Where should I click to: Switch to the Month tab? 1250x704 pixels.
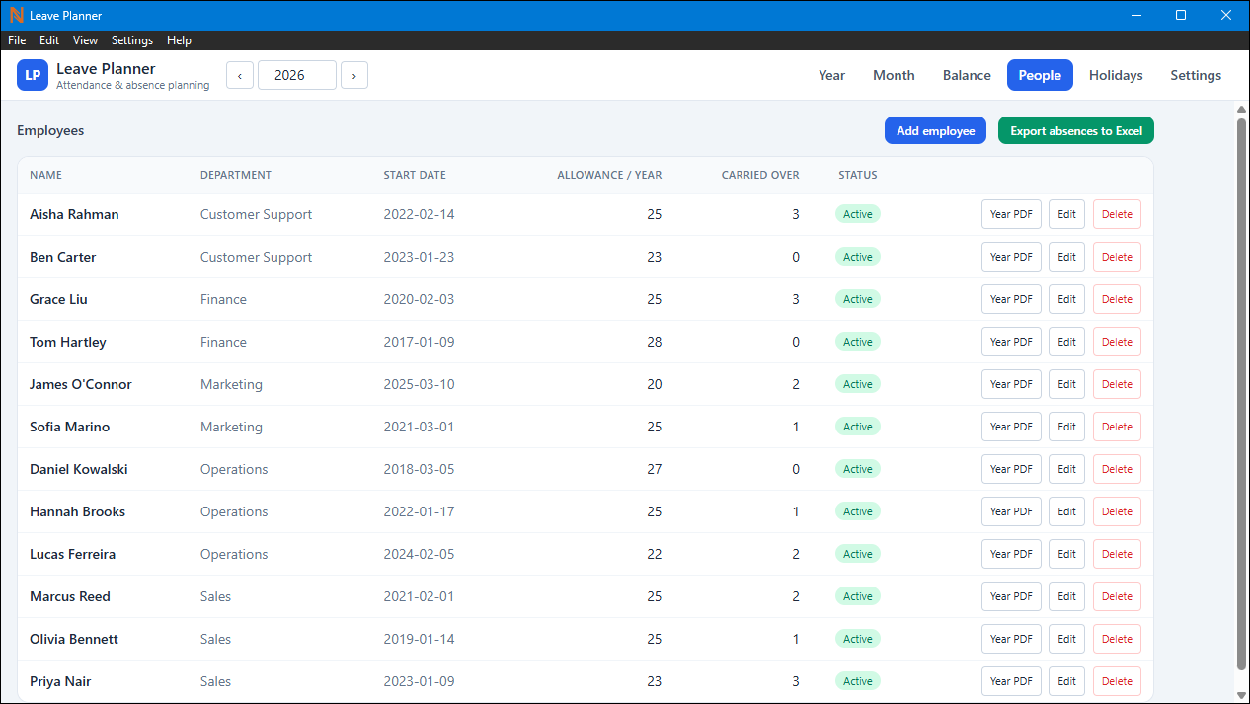pos(894,75)
